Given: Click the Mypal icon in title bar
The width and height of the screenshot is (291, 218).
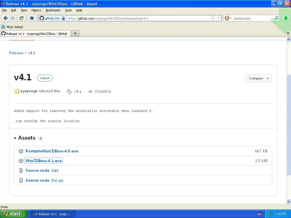Looking at the screenshot, I should [x=3, y=3].
